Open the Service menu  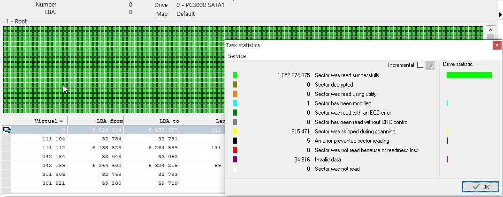pyautogui.click(x=237, y=56)
